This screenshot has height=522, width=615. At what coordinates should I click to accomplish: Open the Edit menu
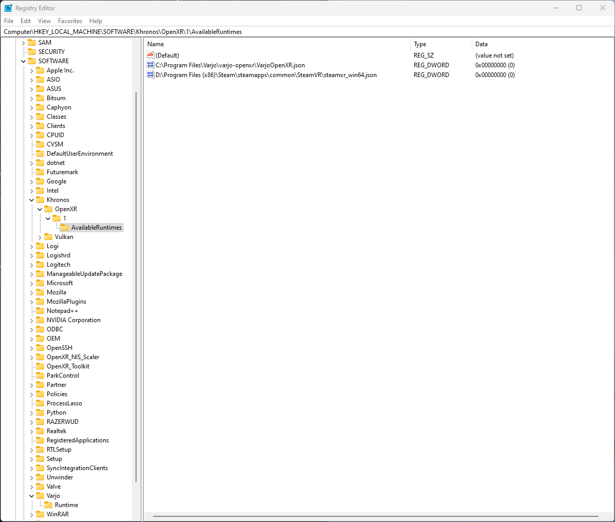click(x=26, y=21)
